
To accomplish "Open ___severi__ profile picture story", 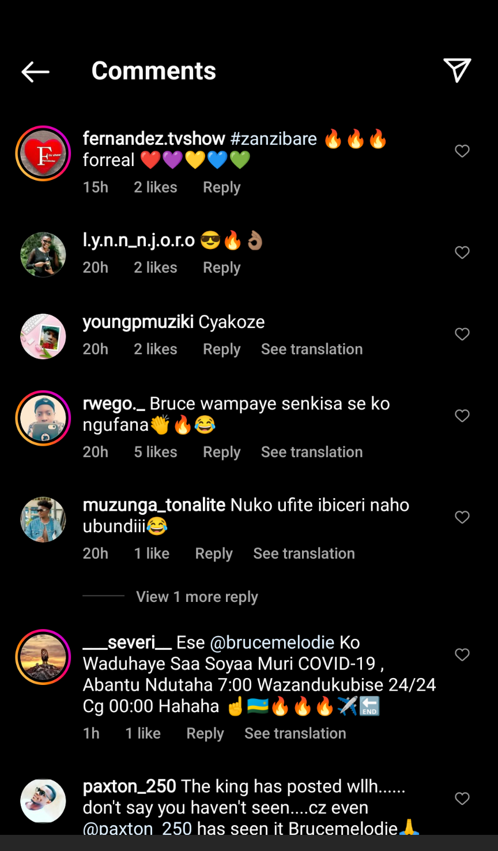I will coord(43,657).
